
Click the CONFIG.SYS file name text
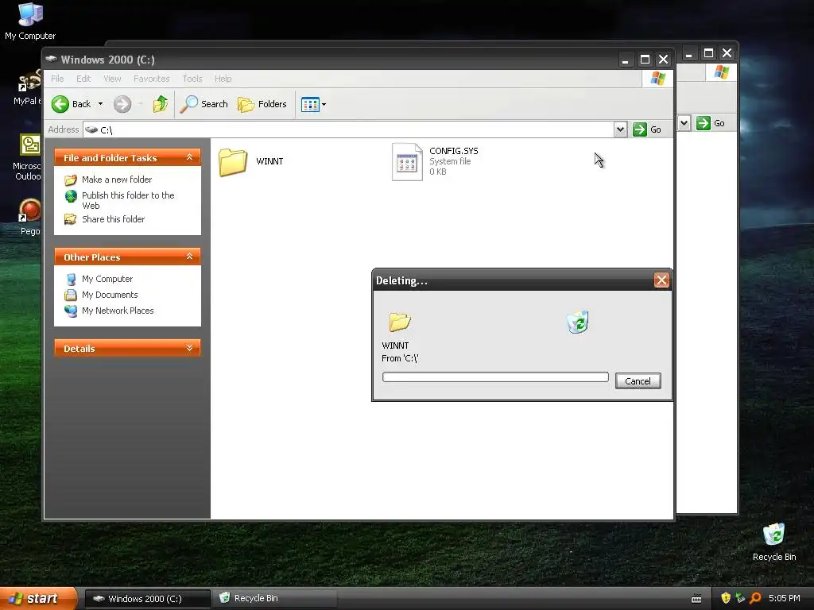454,151
